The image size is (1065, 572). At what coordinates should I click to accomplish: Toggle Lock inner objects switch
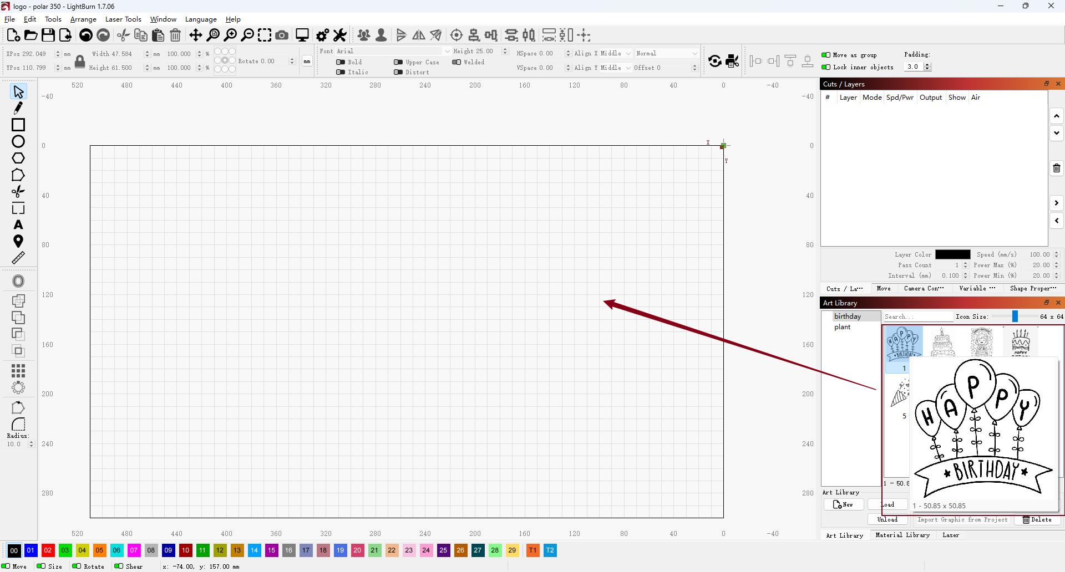(826, 67)
